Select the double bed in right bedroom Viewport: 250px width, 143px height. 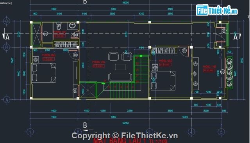pyautogui.click(x=163, y=81)
